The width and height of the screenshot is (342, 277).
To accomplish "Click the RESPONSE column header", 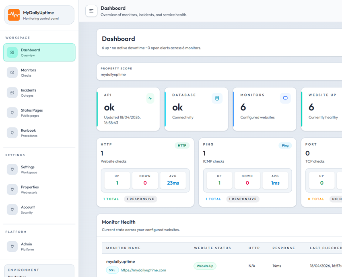I will pyautogui.click(x=284, y=248).
